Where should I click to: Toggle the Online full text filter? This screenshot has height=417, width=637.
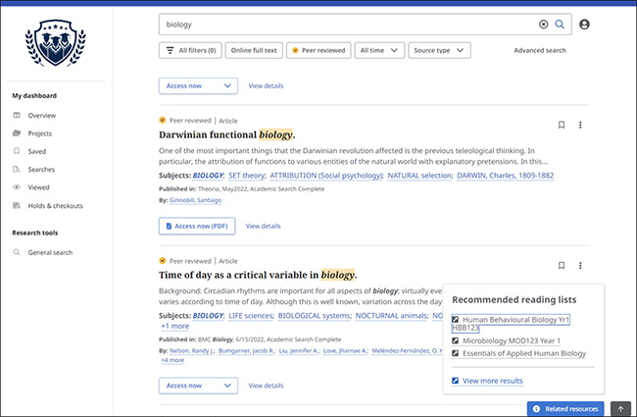coord(254,50)
